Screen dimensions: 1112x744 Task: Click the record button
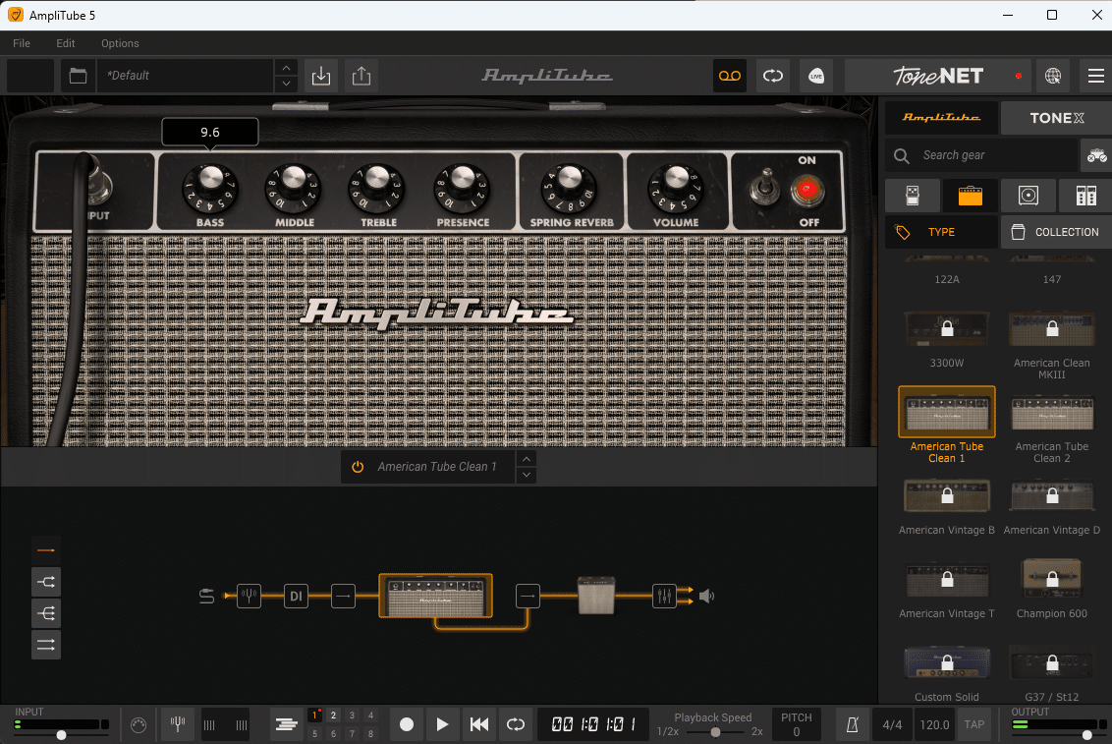pyautogui.click(x=407, y=725)
